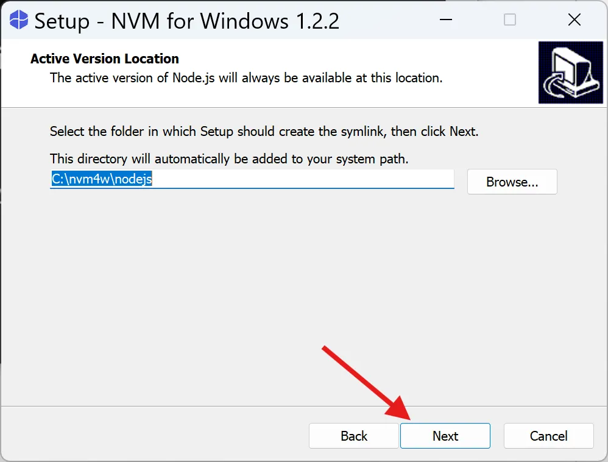Click the installer computer image
Screen dimensions: 608x462
[571, 73]
